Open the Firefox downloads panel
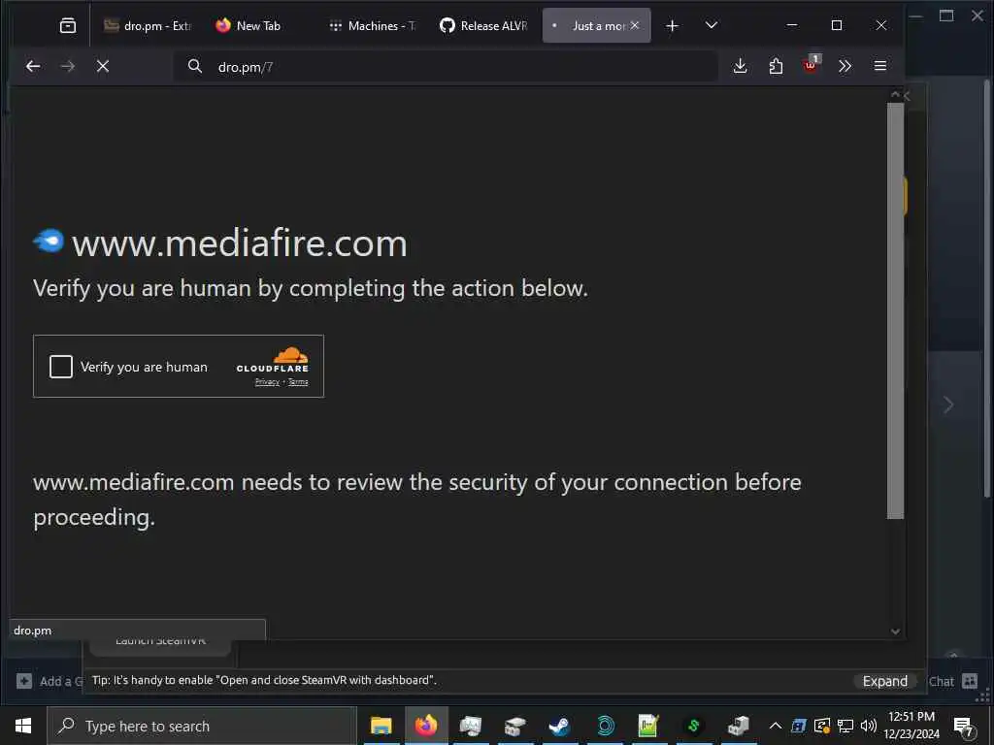 740,66
